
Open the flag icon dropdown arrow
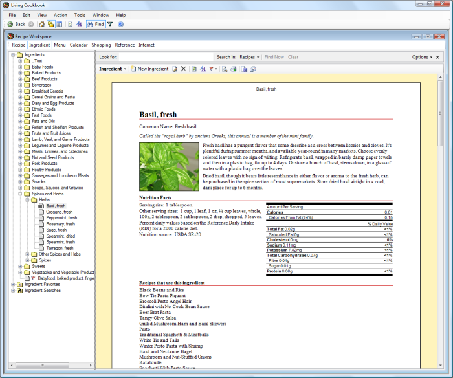(x=216, y=69)
